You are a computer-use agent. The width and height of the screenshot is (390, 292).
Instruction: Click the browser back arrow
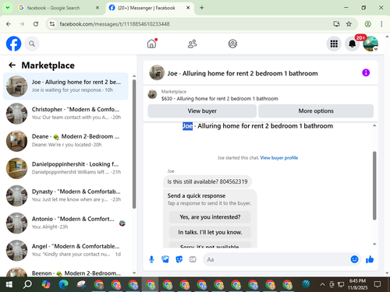[9, 24]
